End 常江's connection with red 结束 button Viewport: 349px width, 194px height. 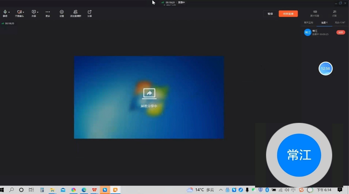(340, 32)
